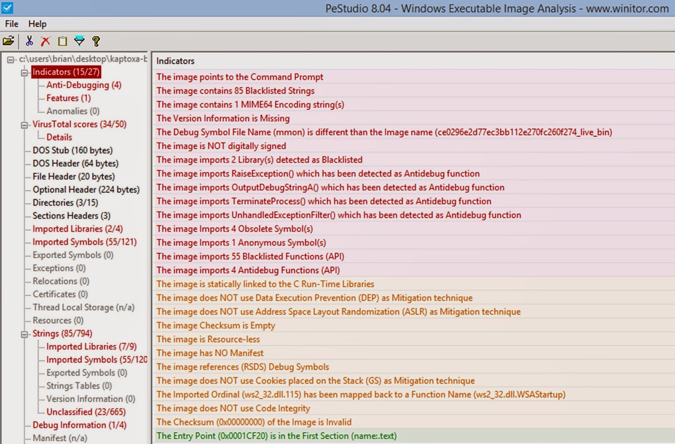Collapse the Strings tree node
Image resolution: width=675 pixels, height=444 pixels.
pyautogui.click(x=24, y=334)
